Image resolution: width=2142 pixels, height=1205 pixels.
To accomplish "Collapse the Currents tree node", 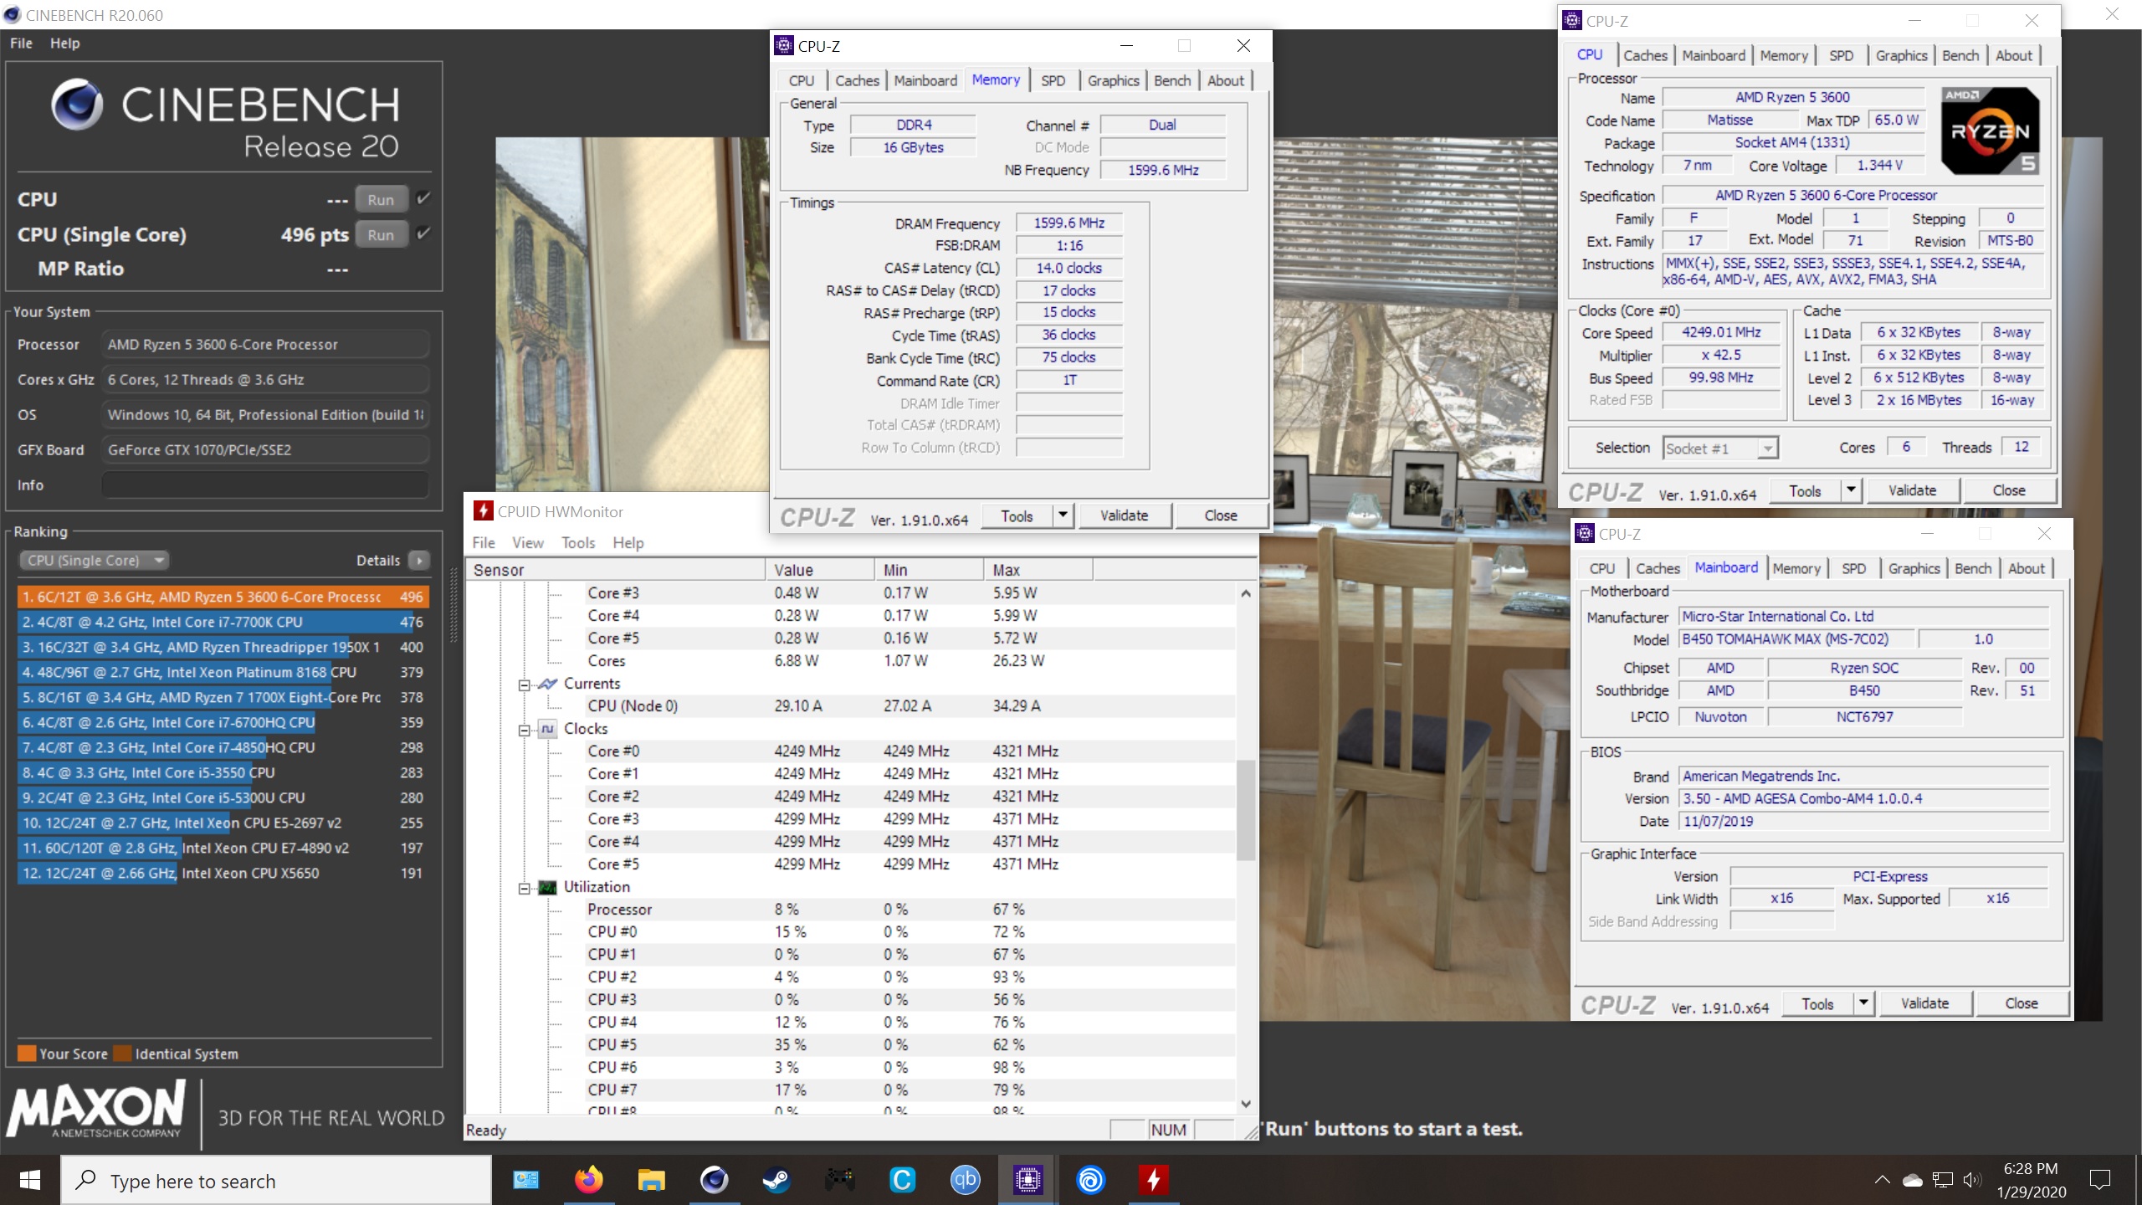I will click(524, 685).
